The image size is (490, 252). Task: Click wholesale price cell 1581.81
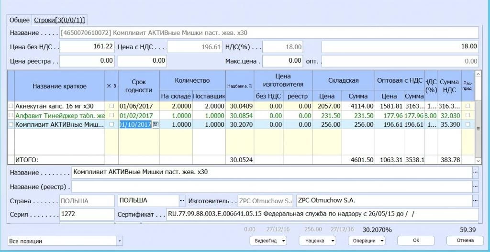(x=390, y=106)
